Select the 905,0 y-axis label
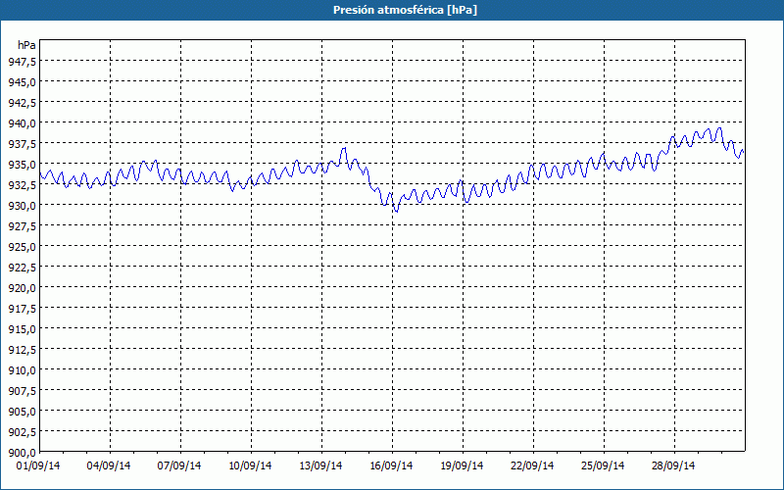784x490 pixels. (22, 412)
